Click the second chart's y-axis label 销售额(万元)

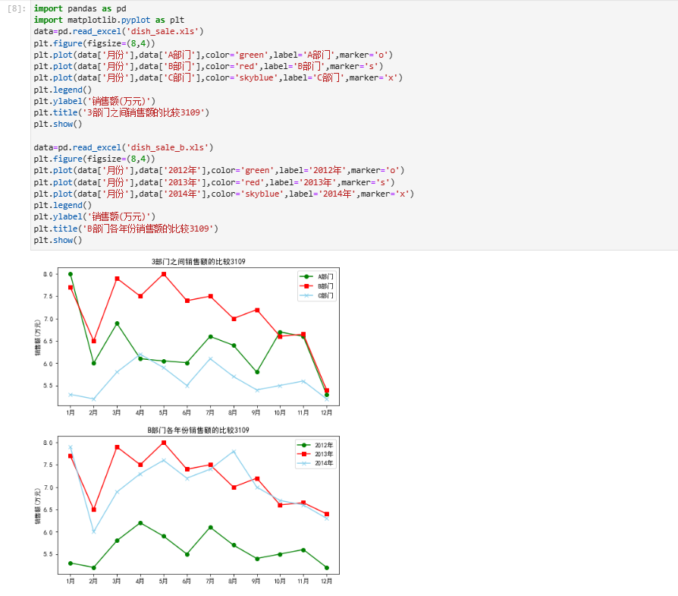[x=38, y=506]
